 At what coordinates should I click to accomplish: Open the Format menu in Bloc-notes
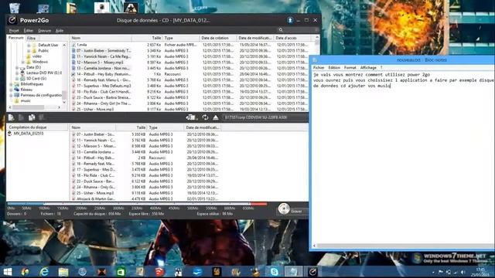(350, 67)
